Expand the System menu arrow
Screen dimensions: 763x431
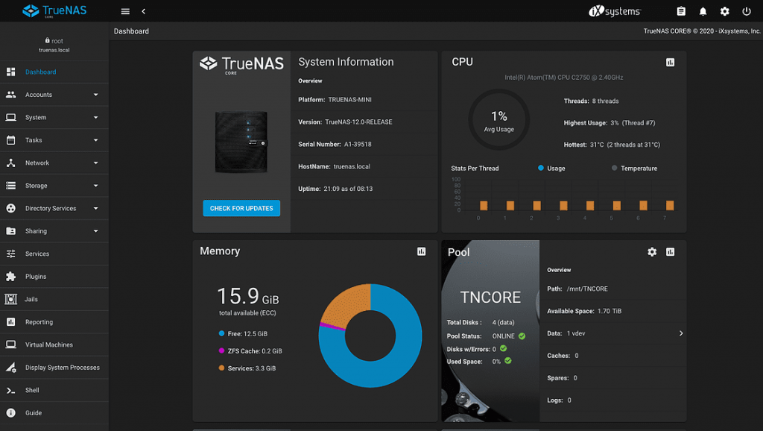click(x=96, y=117)
